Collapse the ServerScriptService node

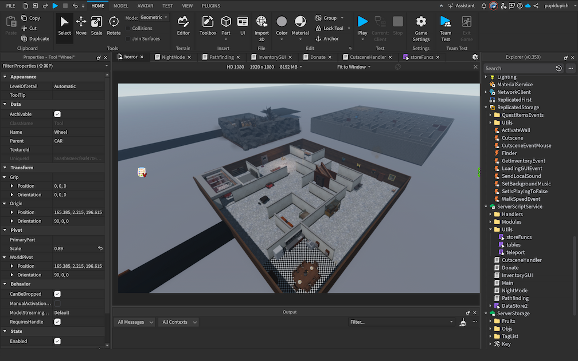click(x=486, y=207)
